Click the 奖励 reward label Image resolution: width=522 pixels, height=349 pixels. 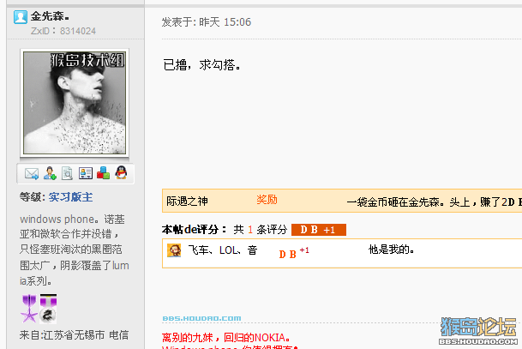coord(267,200)
